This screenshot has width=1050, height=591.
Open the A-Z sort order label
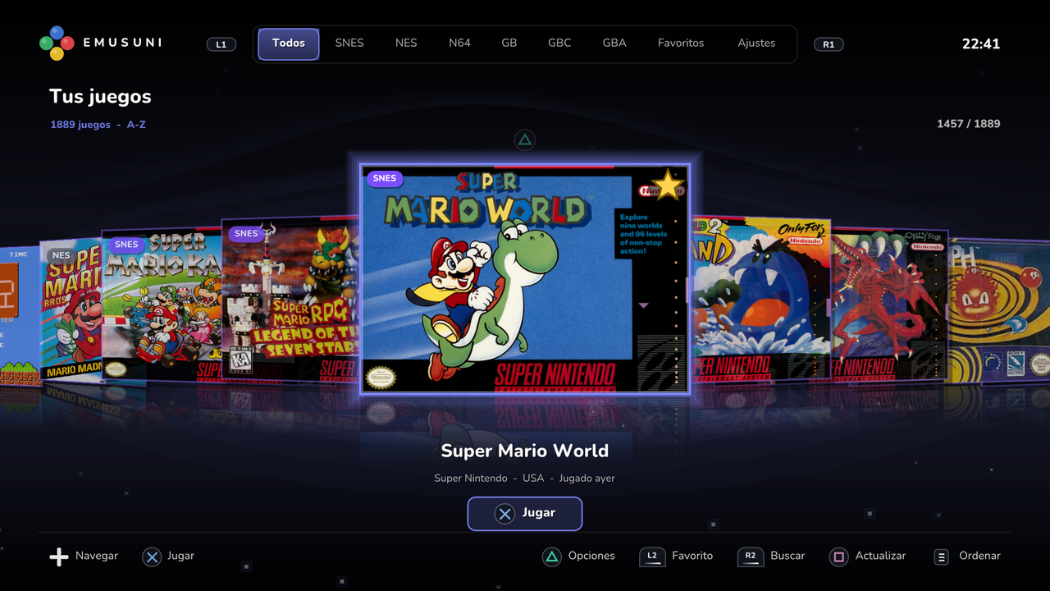136,125
